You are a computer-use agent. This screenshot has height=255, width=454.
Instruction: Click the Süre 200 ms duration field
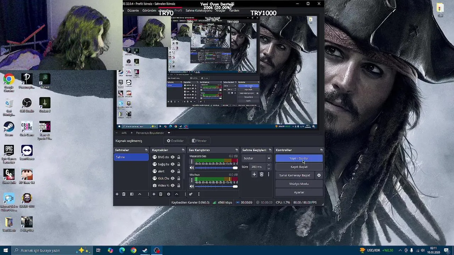pos(257,167)
